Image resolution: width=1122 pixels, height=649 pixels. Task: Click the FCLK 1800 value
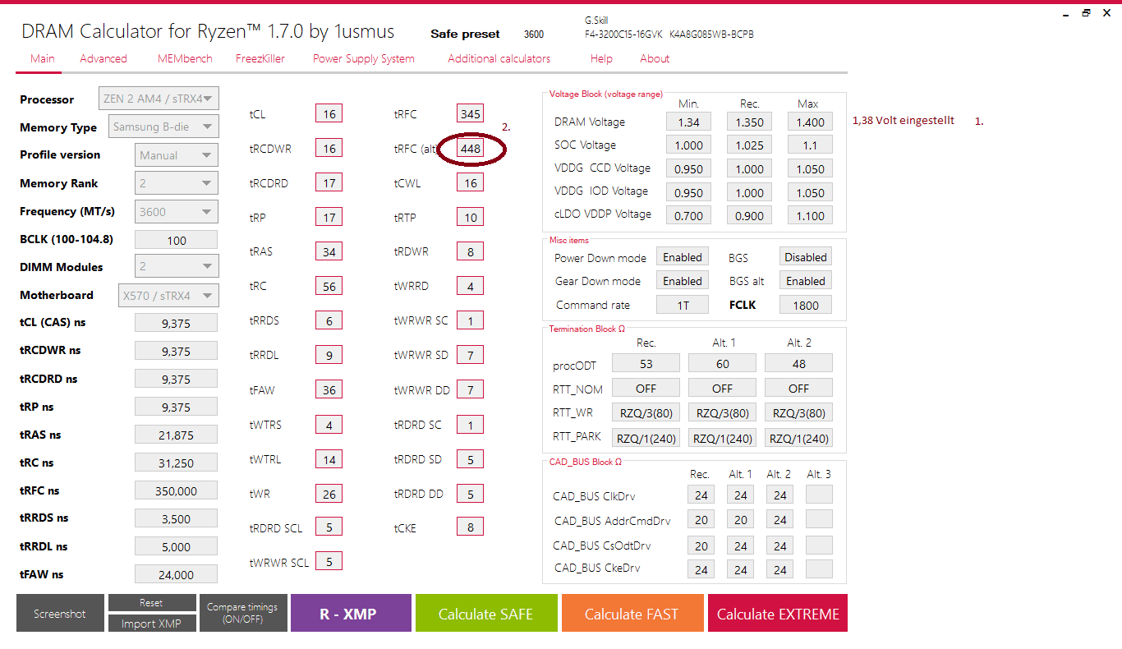(805, 305)
